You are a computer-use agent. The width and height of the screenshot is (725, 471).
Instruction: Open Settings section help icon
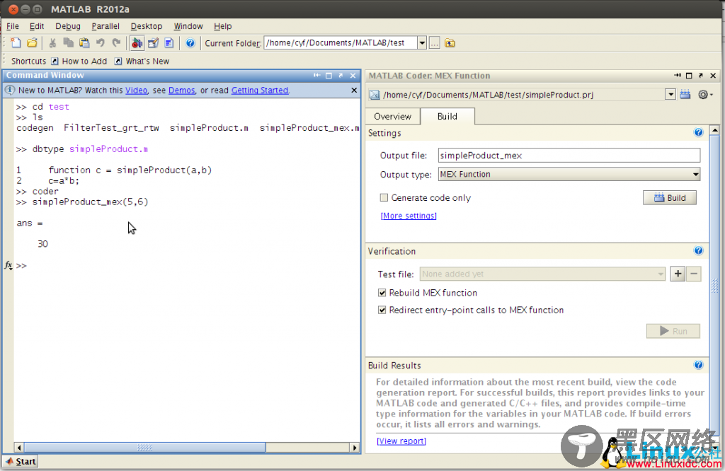point(698,132)
